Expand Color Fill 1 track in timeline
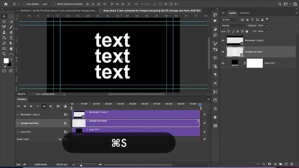The width and height of the screenshot is (299, 168). (18, 132)
